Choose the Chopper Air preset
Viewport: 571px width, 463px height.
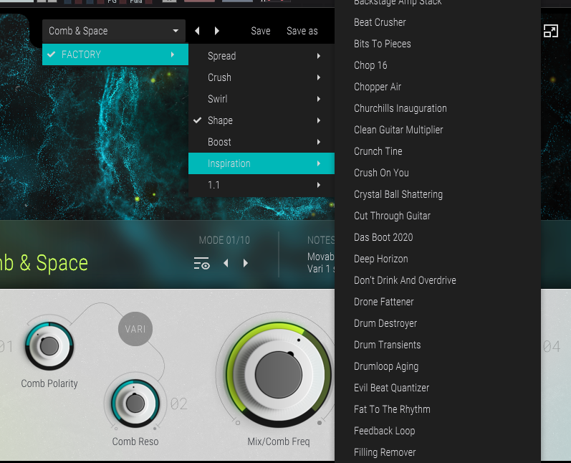(x=438, y=87)
